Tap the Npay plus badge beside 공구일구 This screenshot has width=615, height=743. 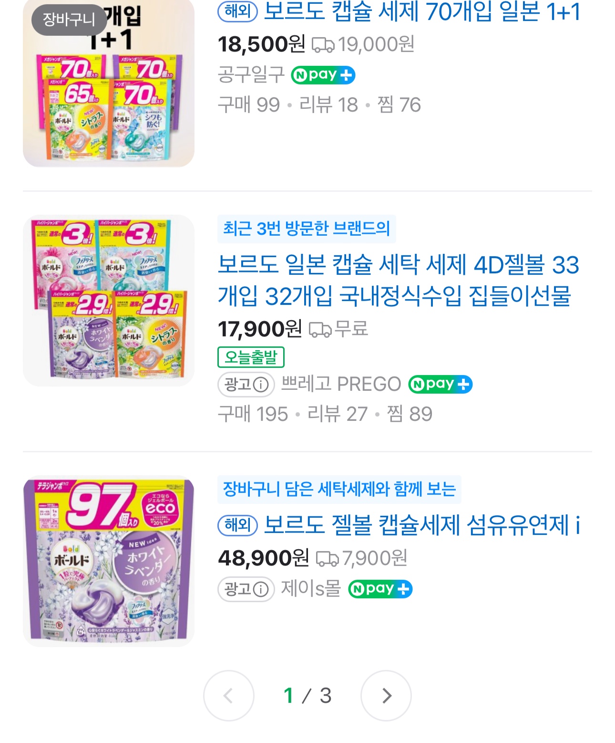coord(323,75)
